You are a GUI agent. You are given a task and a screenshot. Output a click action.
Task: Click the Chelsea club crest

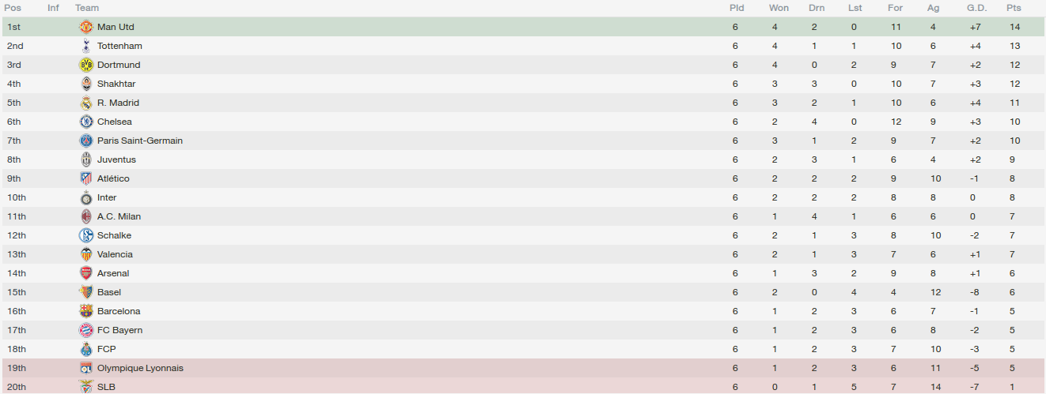[86, 122]
